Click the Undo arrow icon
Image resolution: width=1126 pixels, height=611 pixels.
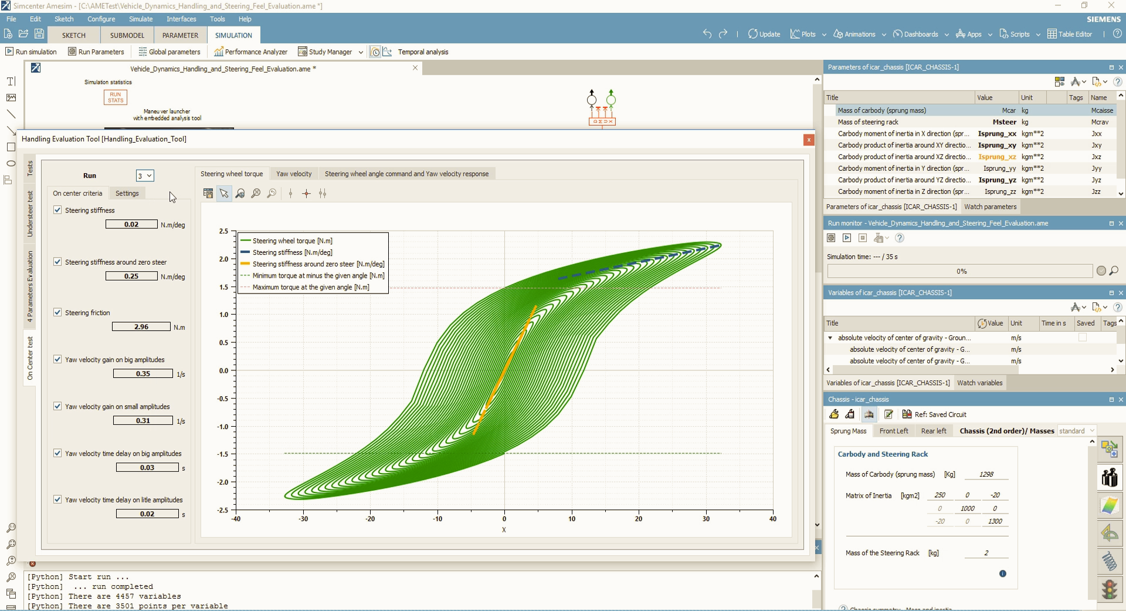[707, 34]
